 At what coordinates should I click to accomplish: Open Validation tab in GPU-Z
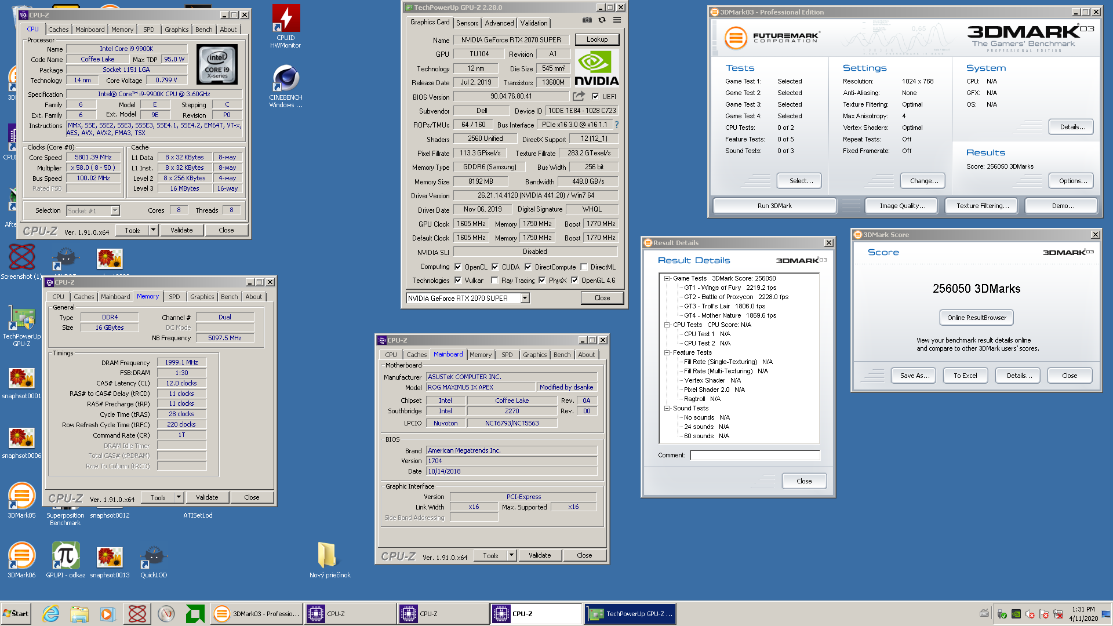coord(534,23)
